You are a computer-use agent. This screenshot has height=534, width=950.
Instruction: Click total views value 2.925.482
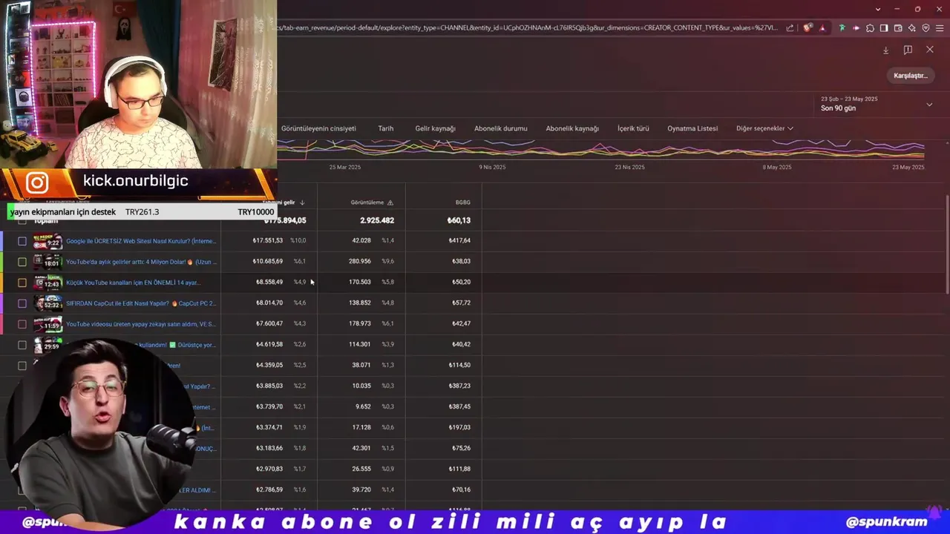tap(377, 220)
